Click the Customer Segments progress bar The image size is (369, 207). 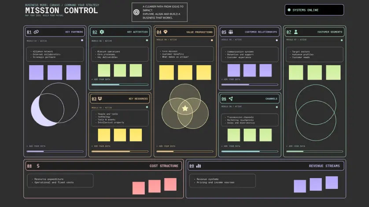click(315, 151)
